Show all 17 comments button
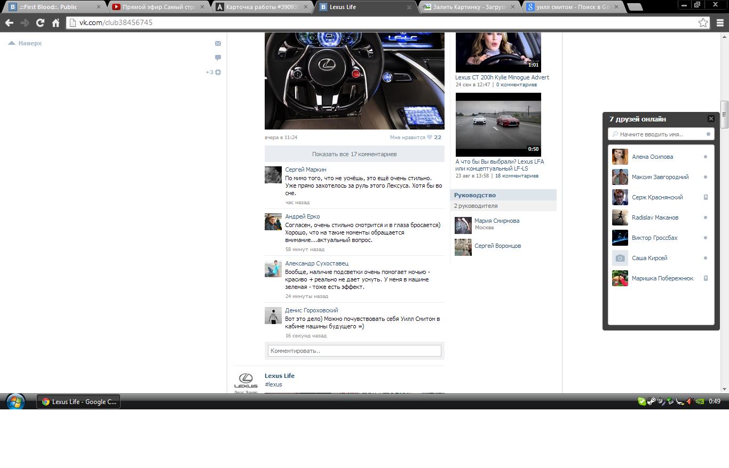729x468 pixels. (354, 154)
